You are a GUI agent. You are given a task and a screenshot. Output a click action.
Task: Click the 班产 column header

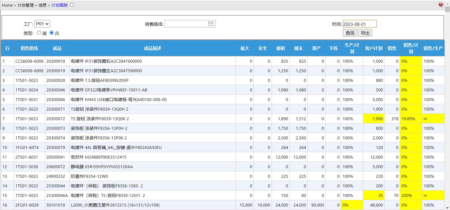316,48
